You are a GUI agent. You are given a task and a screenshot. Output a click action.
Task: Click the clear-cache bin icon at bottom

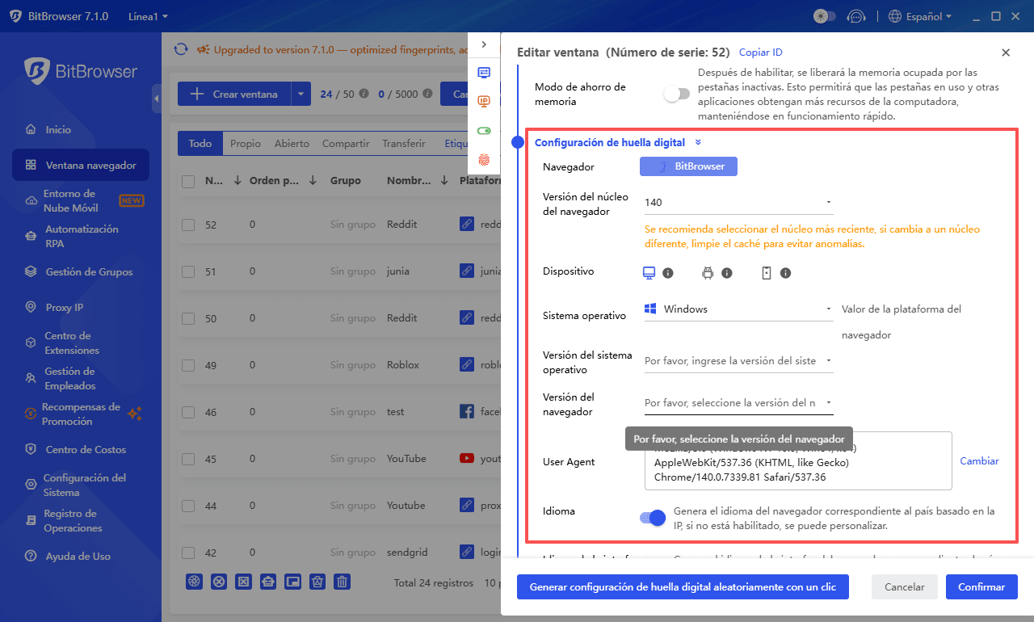tap(317, 582)
